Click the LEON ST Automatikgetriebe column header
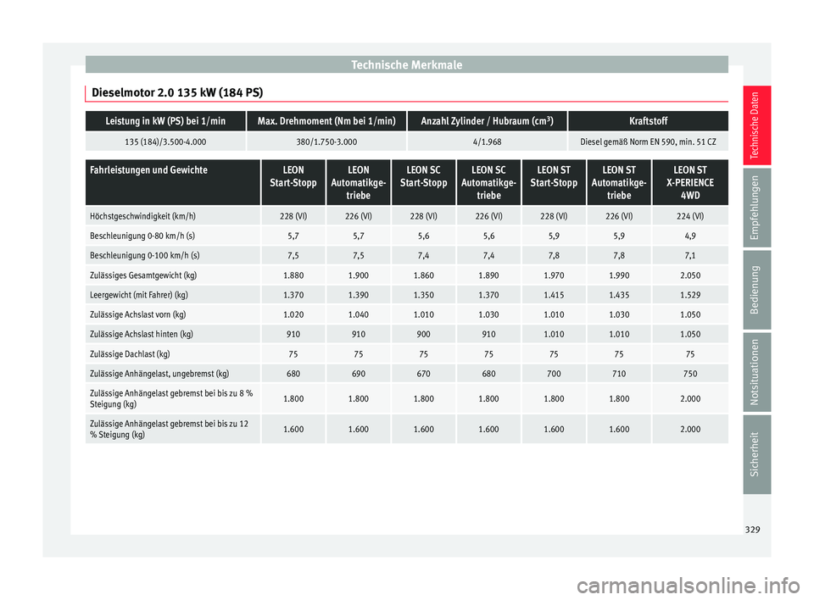 coord(619,183)
